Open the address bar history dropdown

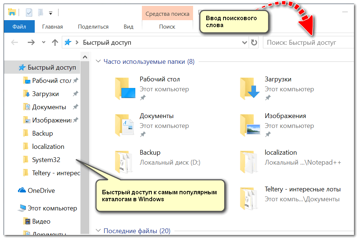245,43
